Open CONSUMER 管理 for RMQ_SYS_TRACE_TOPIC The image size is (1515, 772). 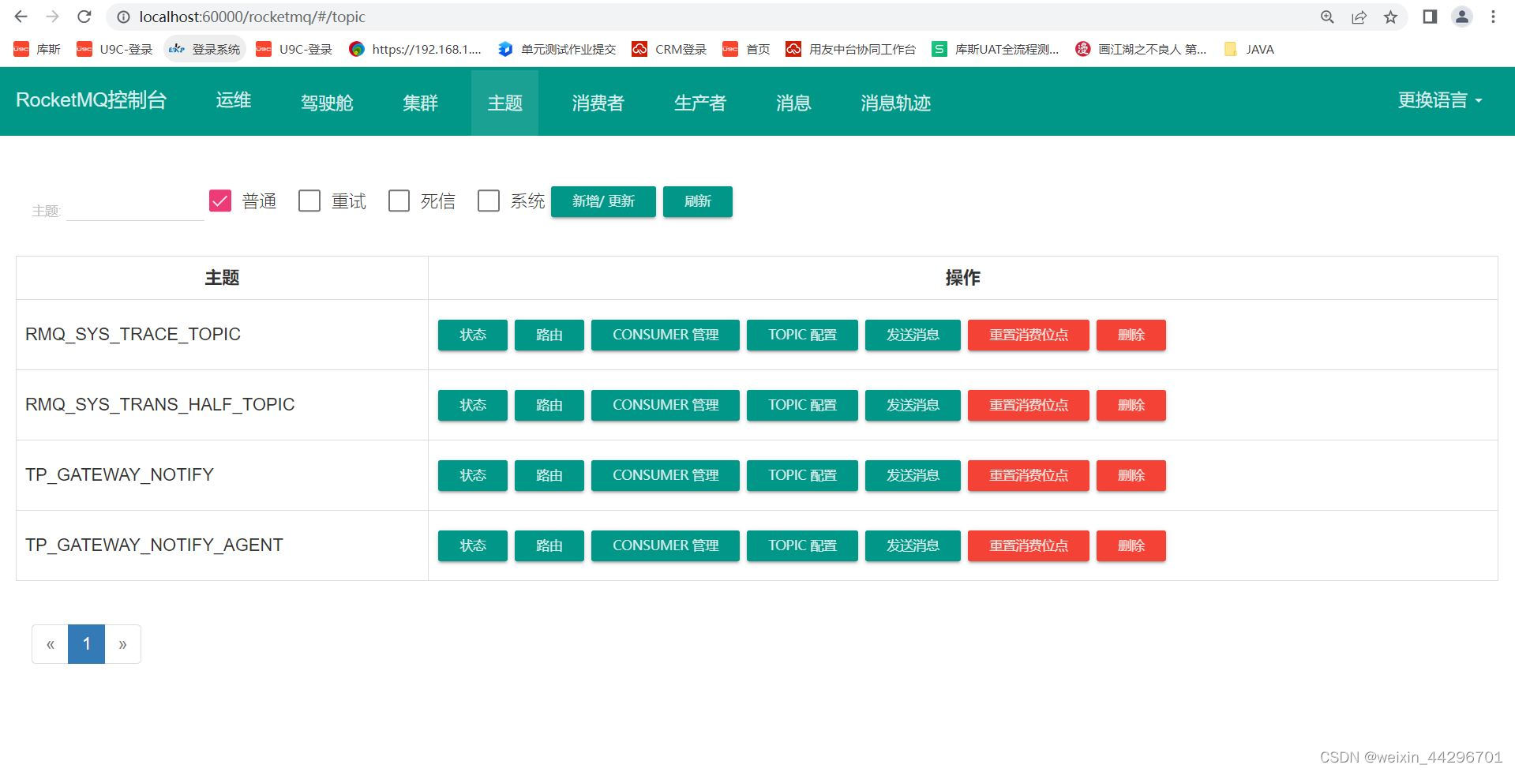[x=666, y=335]
